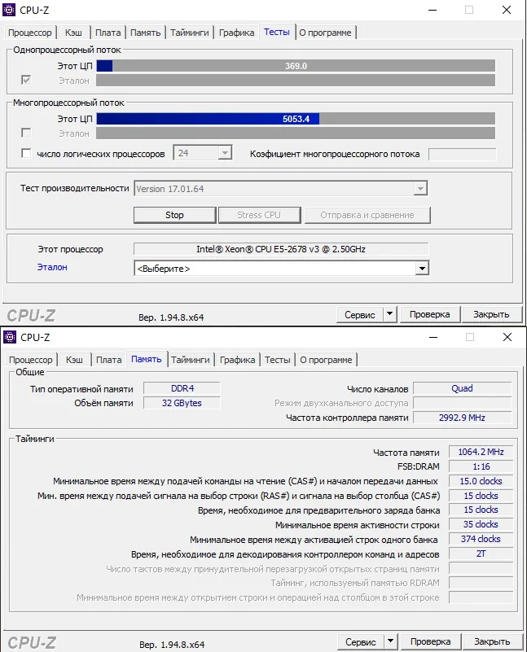Click the 35 clocks row active time value
The height and width of the screenshot is (652, 527).
point(481,524)
